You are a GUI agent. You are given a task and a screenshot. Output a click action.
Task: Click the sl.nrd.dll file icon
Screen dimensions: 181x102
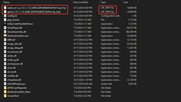(x=5, y=72)
